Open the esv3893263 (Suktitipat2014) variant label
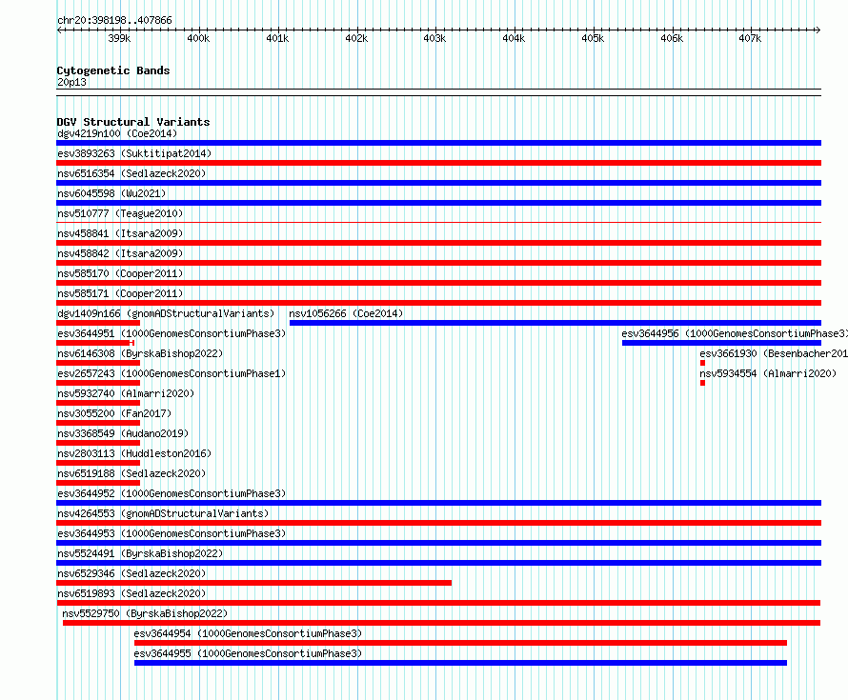This screenshot has width=848, height=700. (x=134, y=153)
